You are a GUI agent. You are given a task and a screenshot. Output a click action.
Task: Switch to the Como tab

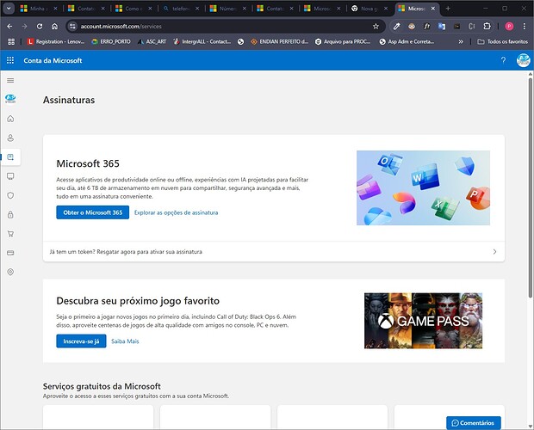click(133, 9)
